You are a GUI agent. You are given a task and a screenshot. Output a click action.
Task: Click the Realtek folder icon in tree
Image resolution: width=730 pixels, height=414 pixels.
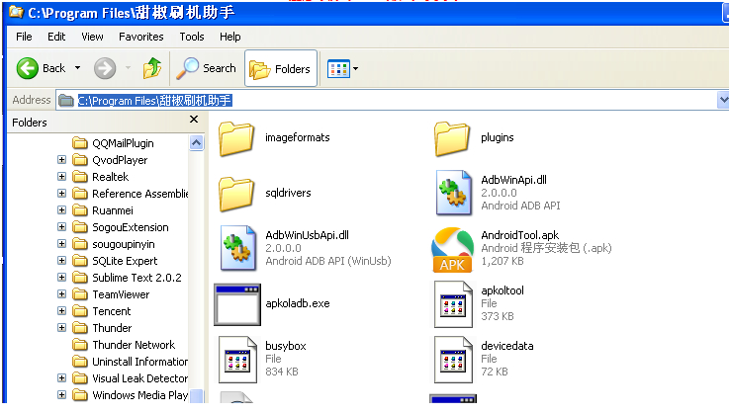pyautogui.click(x=80, y=177)
